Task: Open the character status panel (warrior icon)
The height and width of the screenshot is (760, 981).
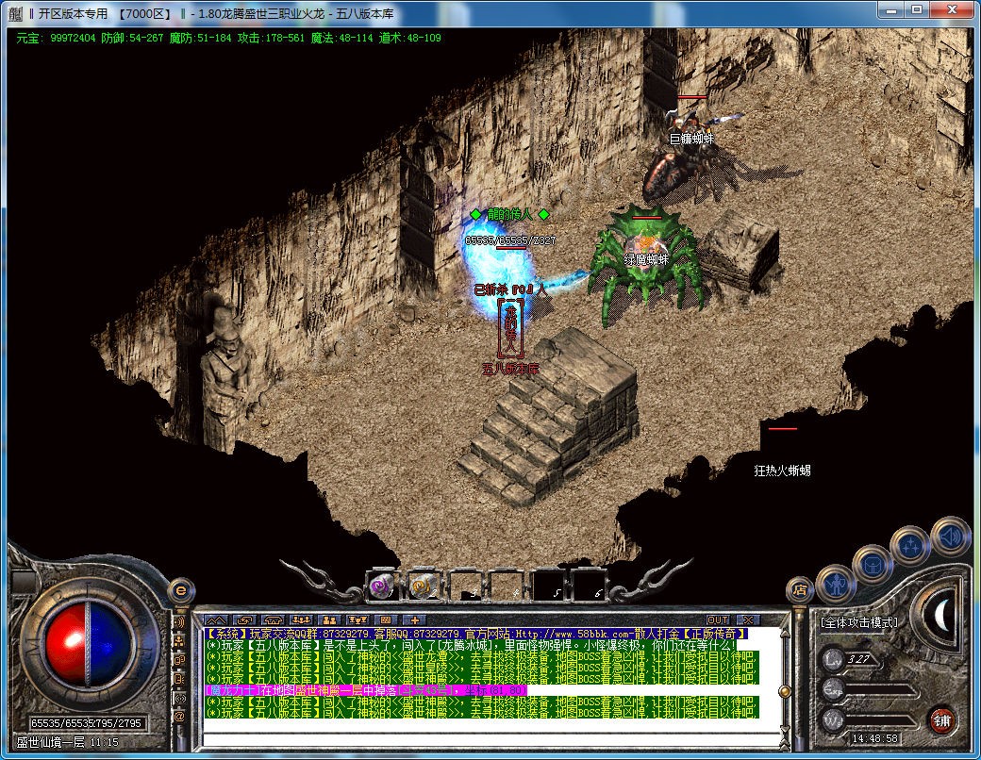Action: 836,585
